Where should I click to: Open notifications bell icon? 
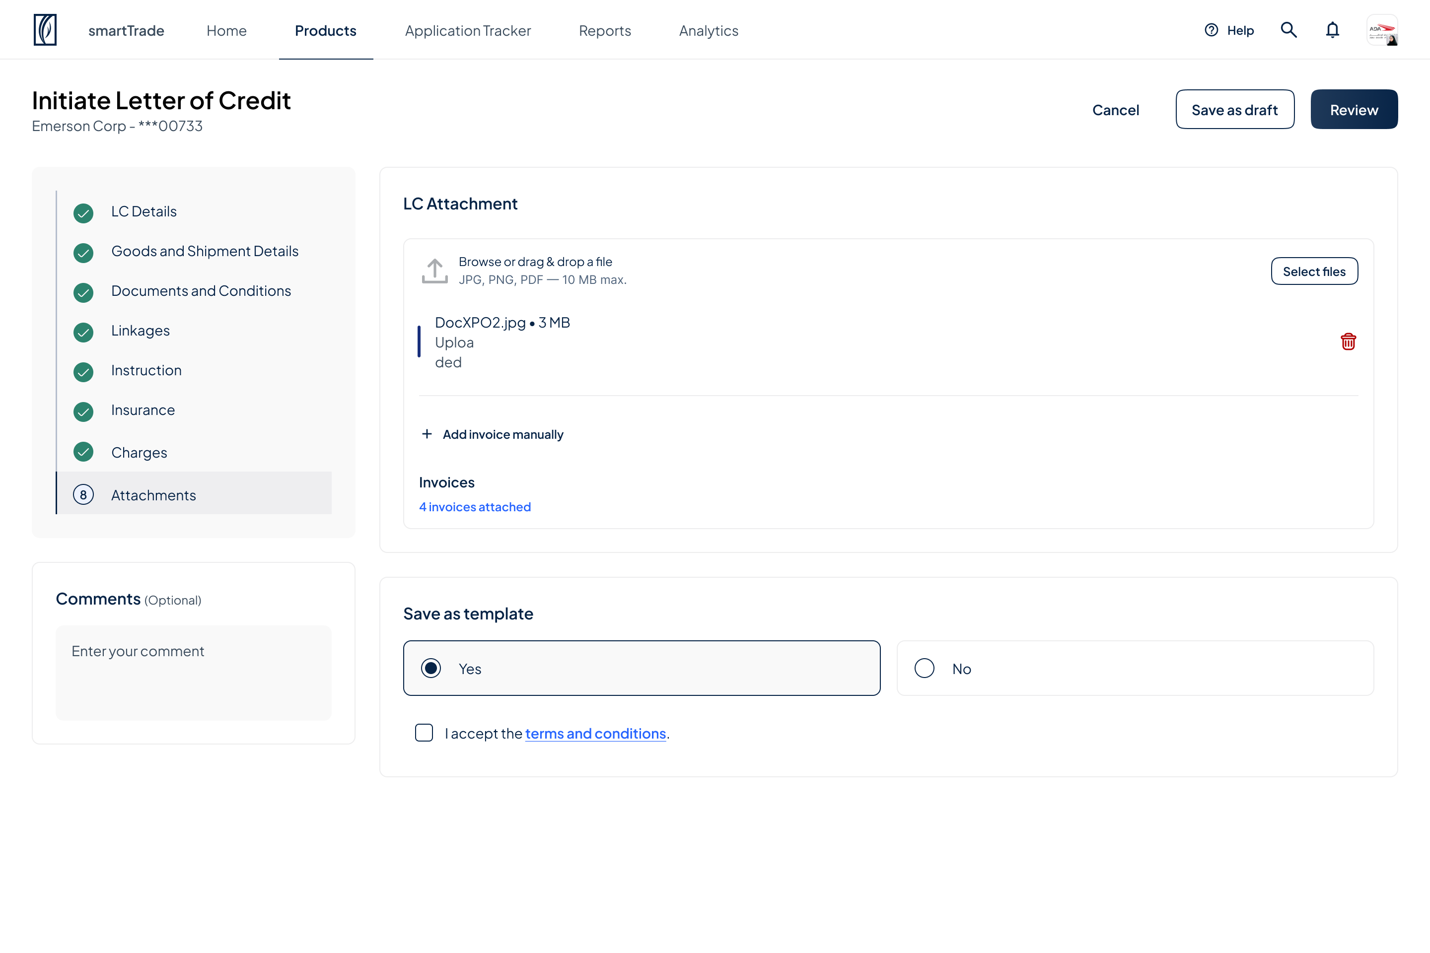pyautogui.click(x=1332, y=30)
